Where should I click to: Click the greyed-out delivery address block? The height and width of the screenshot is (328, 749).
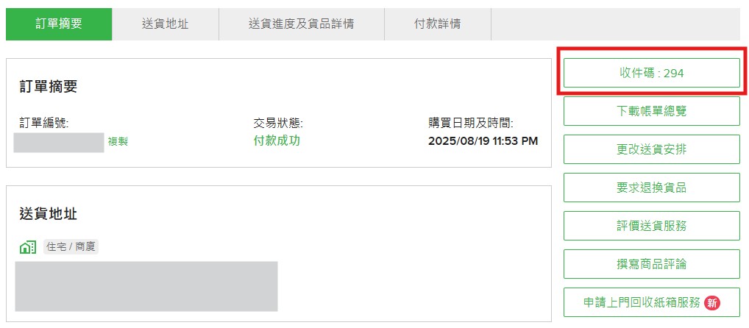coord(146,286)
